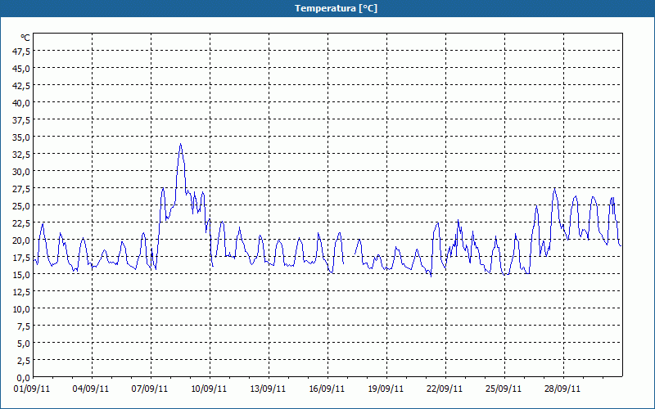Select the 40,0 y-axis label
655x409 pixels.
[x=21, y=103]
